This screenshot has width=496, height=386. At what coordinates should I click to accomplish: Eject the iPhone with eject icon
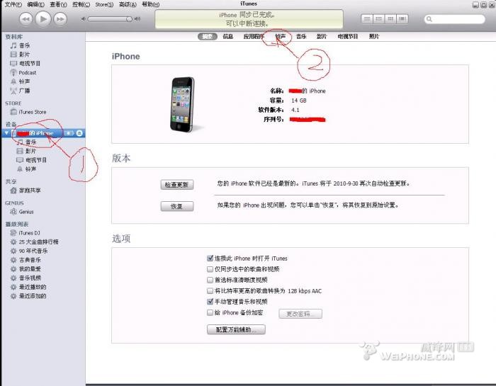79,133
